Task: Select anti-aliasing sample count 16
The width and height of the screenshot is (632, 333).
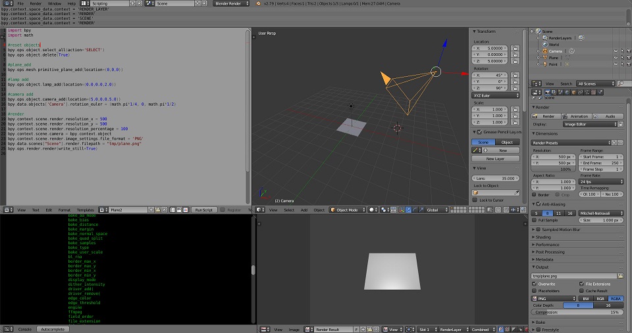Action: click(569, 213)
